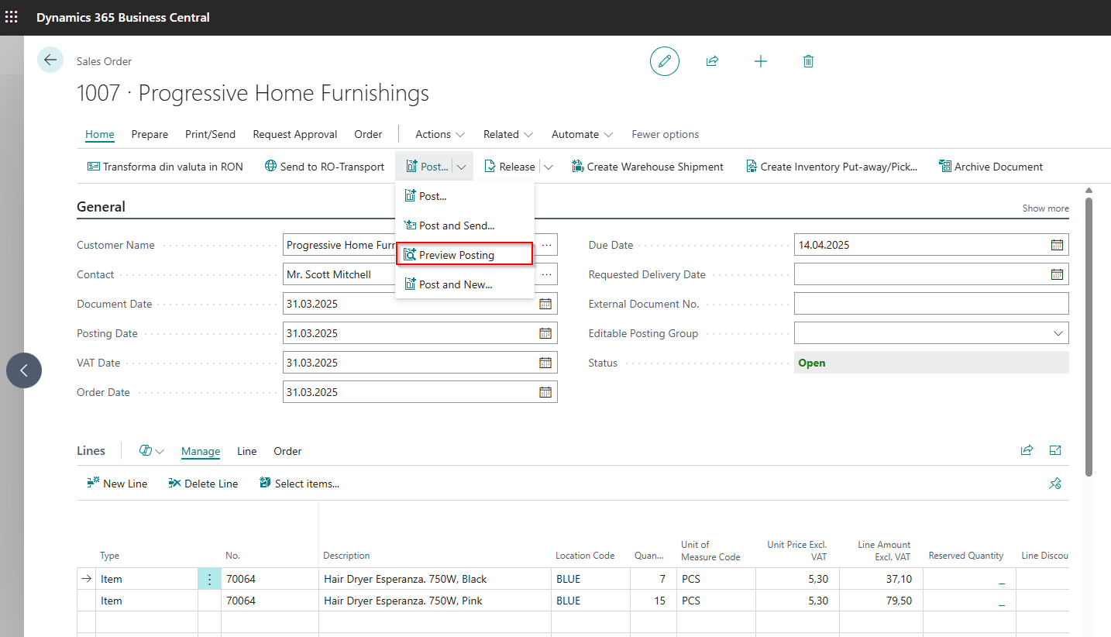Image resolution: width=1111 pixels, height=637 pixels.
Task: Select Line tab in Lines section
Action: click(x=247, y=451)
